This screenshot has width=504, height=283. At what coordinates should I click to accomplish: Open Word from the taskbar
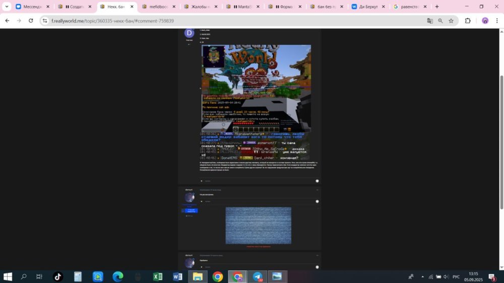click(x=177, y=276)
